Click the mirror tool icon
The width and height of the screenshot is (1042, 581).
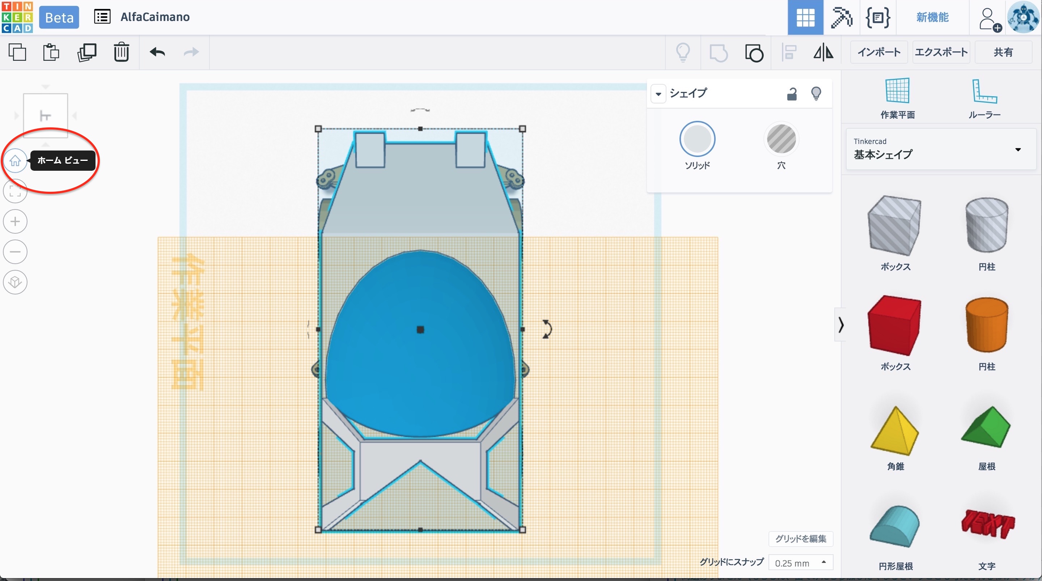pos(823,52)
